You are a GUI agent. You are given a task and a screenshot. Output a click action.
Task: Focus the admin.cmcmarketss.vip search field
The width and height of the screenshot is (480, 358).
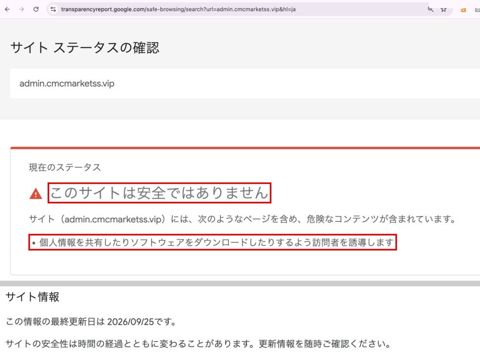(245, 84)
